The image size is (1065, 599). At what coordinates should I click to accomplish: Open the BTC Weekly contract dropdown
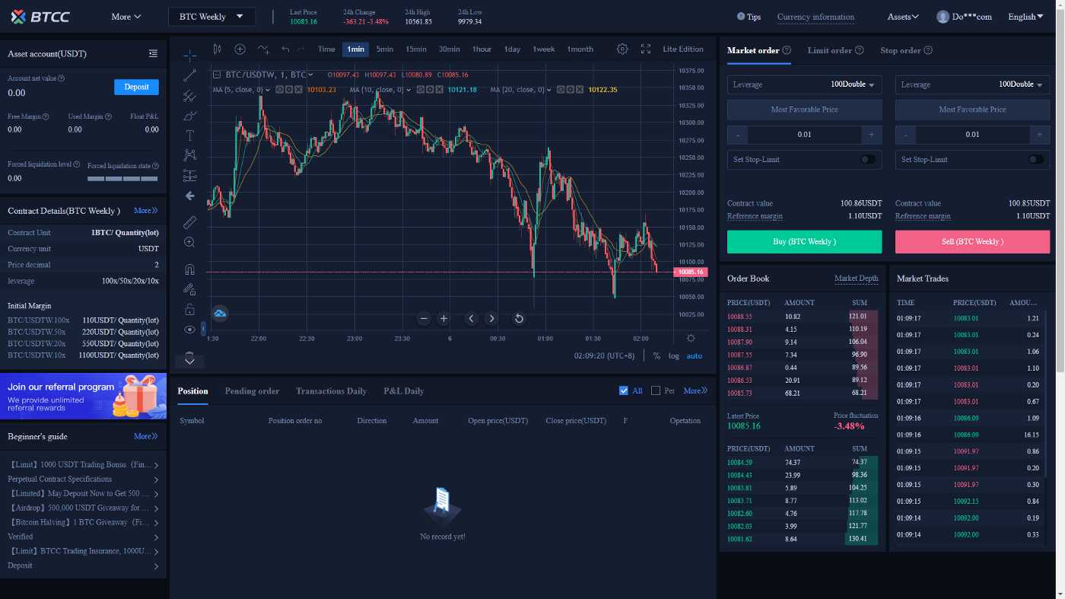pos(211,16)
